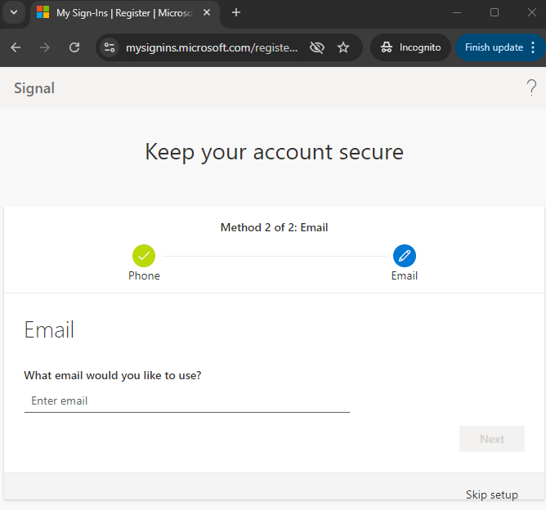This screenshot has width=546, height=510.
Task: Bookmark this page with the star icon
Action: click(x=343, y=47)
